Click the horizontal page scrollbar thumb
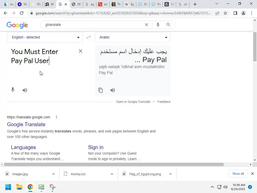 tap(114, 164)
